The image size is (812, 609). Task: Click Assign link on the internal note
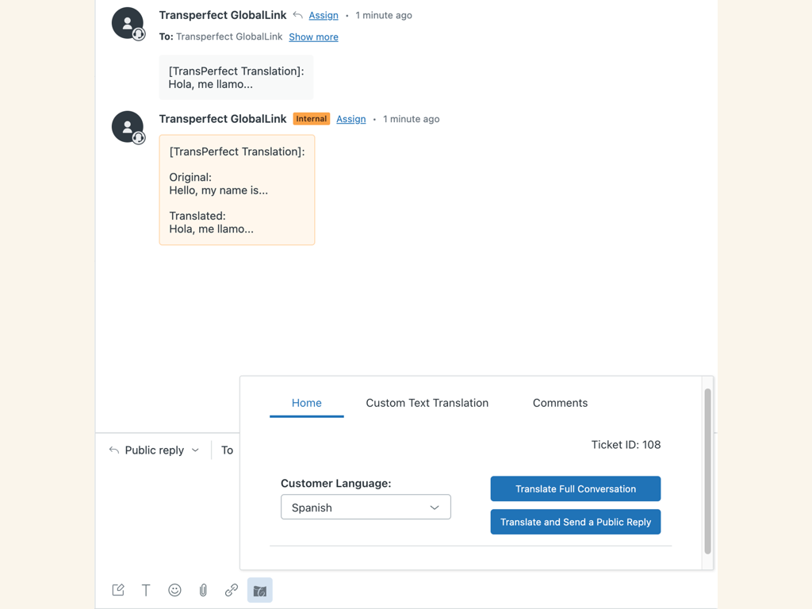[350, 119]
